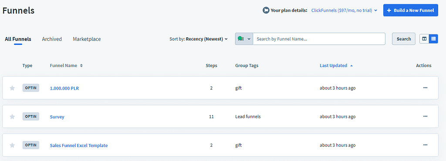This screenshot has width=446, height=161.
Task: Open the search filter All dropdown
Action: (x=244, y=39)
